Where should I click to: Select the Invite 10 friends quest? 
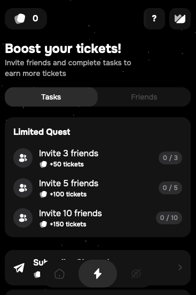point(98,218)
